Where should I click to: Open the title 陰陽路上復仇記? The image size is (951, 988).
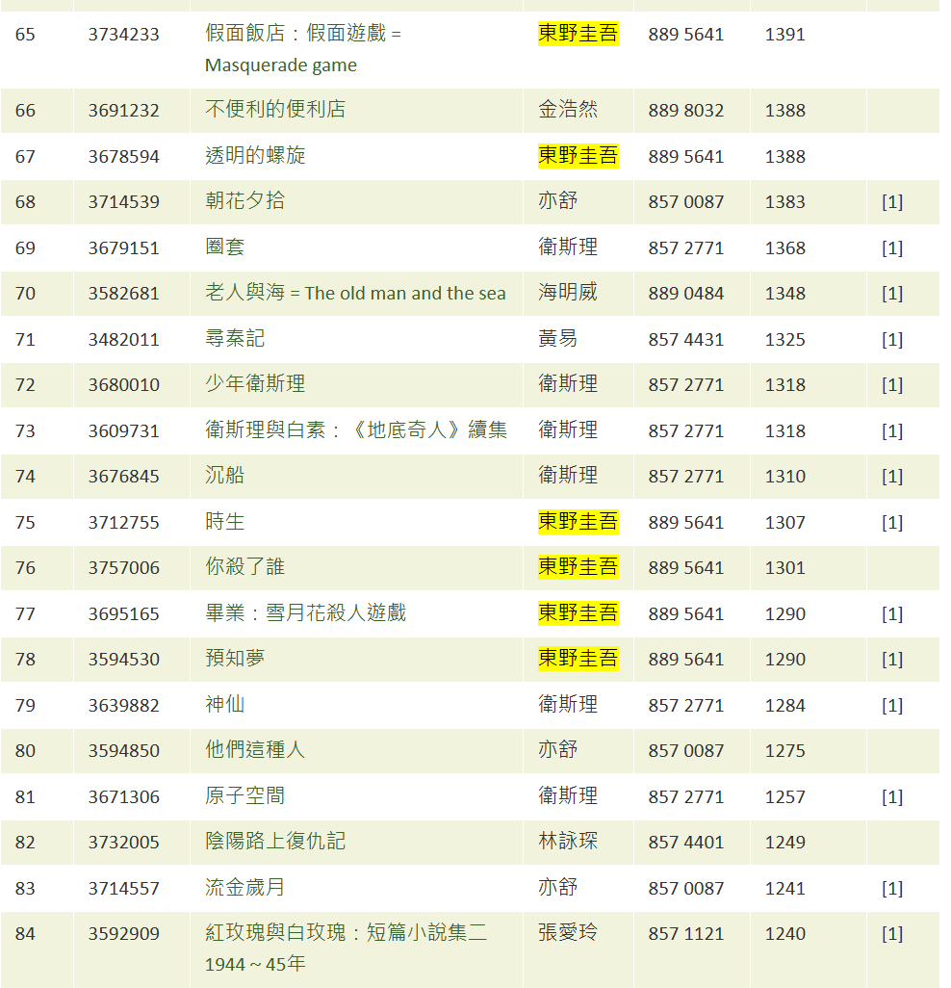(x=275, y=842)
